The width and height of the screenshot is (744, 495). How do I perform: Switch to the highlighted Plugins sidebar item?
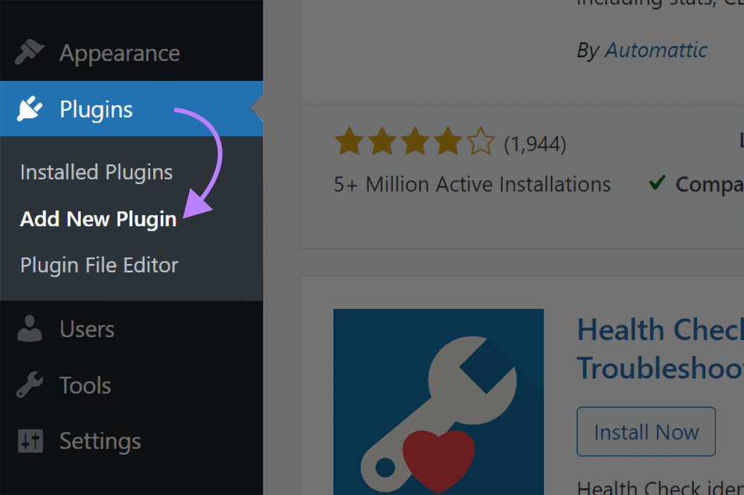[x=95, y=108]
